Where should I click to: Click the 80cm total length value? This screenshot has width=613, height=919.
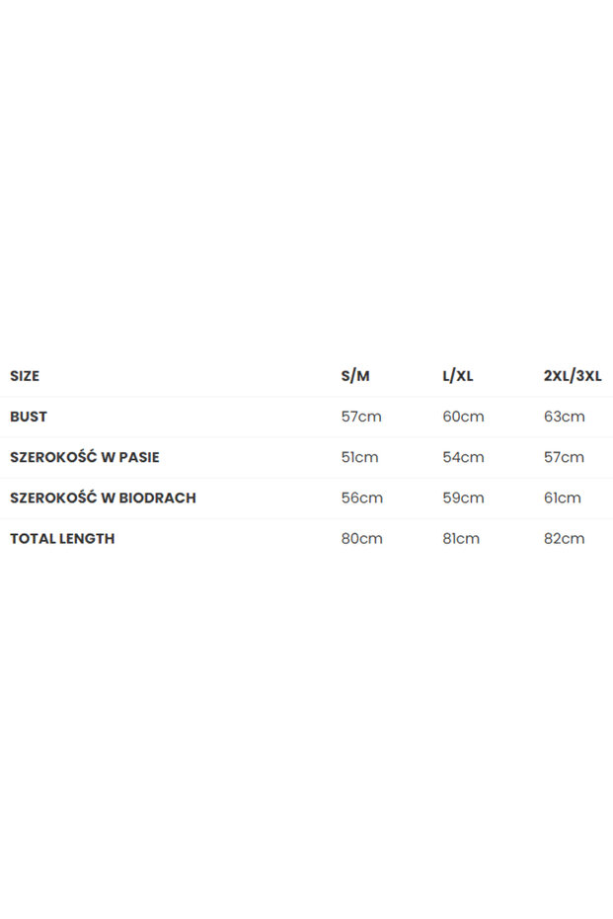[362, 538]
